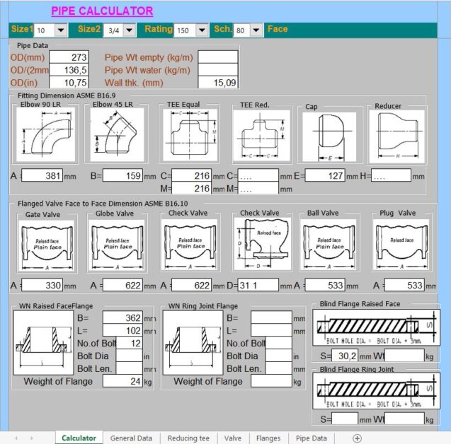Click the previous sheet navigation arrow
Viewport: 451px width, 444px height.
point(16,438)
